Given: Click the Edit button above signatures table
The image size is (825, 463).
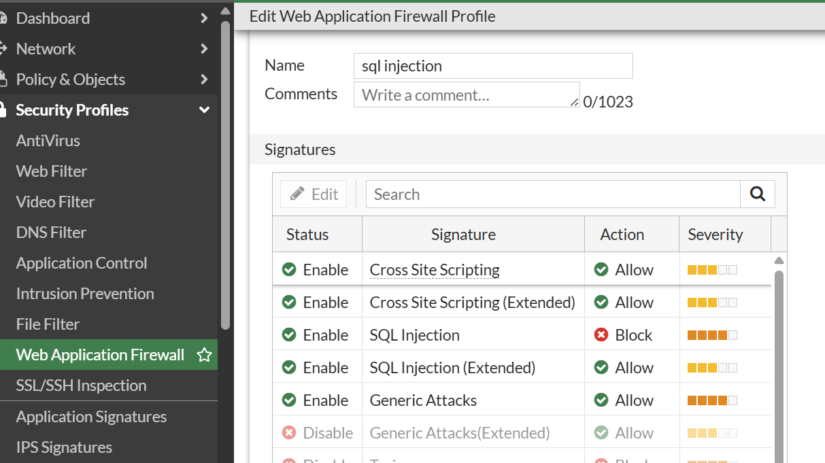Looking at the screenshot, I should coord(314,194).
